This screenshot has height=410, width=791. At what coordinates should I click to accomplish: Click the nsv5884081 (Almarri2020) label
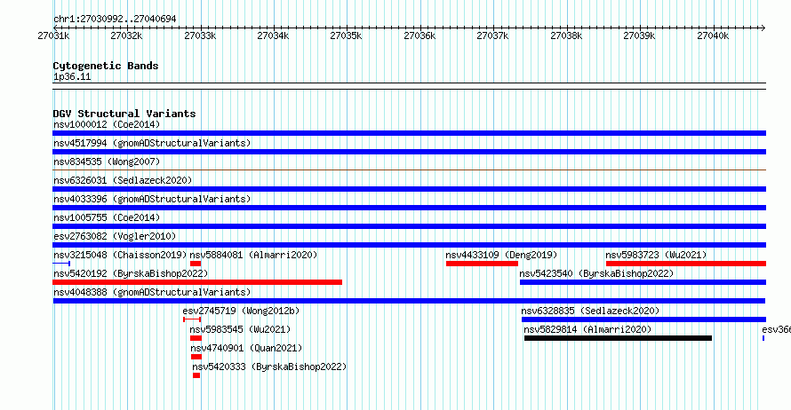pyautogui.click(x=254, y=255)
